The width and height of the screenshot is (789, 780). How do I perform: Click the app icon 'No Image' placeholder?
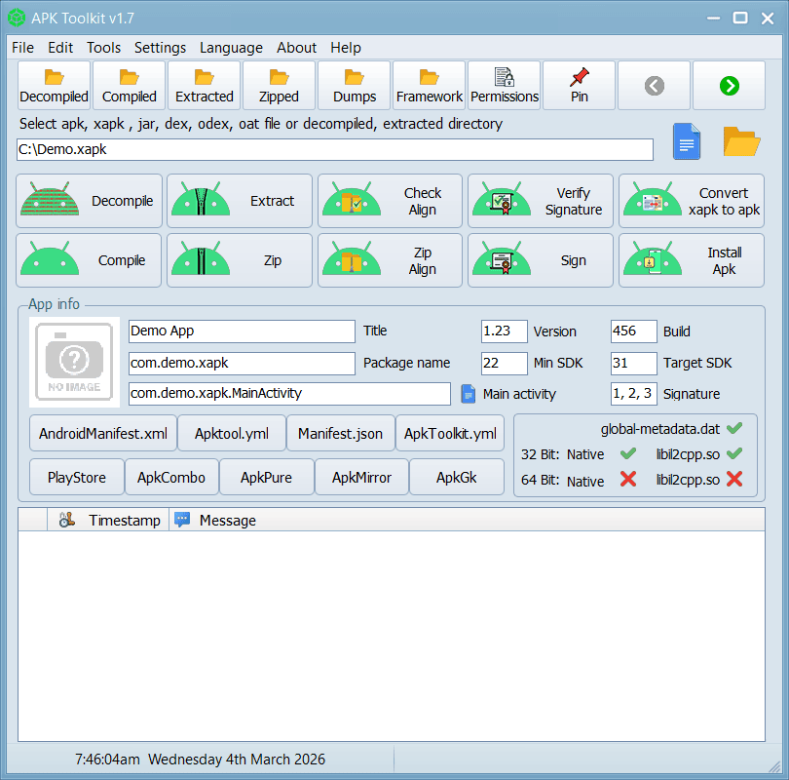(x=74, y=362)
